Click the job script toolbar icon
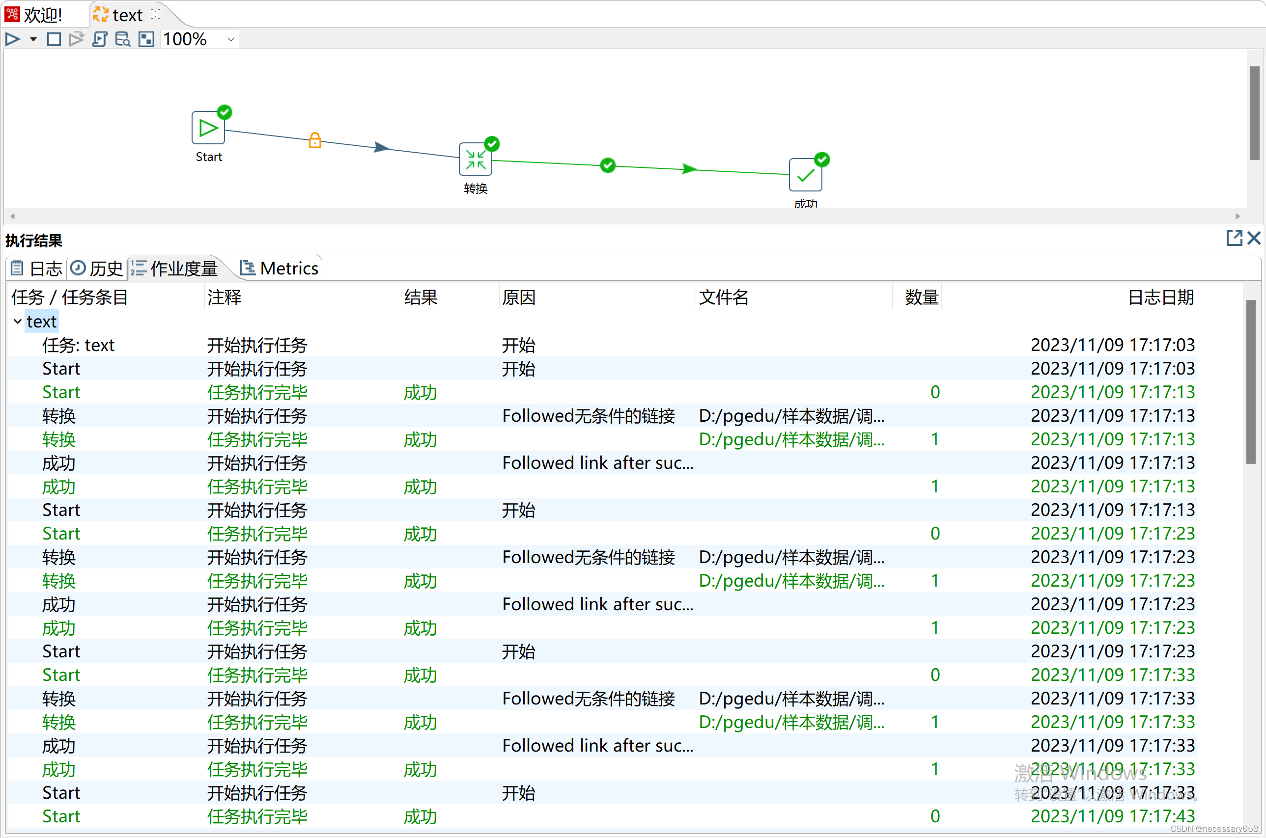Viewport: 1266px width, 838px height. 101,39
